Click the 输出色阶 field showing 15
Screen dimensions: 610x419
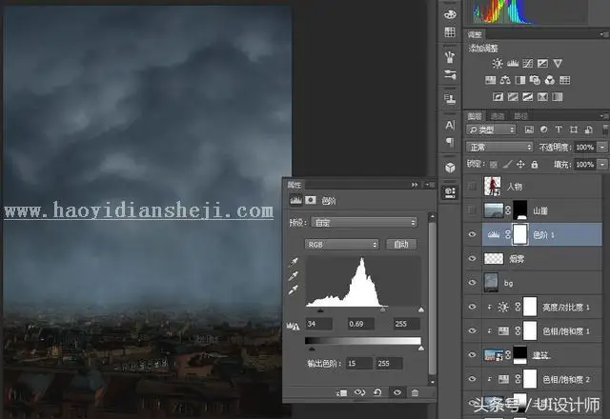coord(358,364)
